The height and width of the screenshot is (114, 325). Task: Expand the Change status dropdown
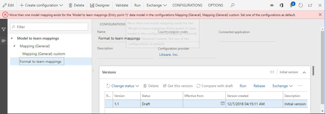point(123,86)
